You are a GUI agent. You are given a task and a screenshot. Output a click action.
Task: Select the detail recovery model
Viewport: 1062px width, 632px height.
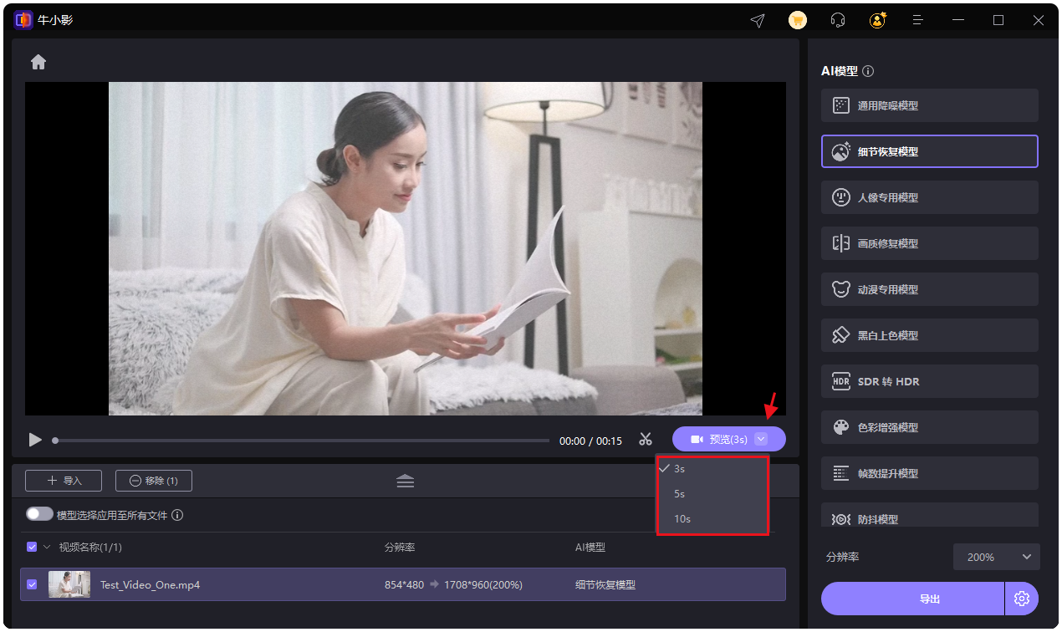click(930, 151)
